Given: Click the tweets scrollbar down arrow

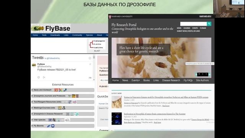Looking at the screenshot, I should tap(94, 80).
